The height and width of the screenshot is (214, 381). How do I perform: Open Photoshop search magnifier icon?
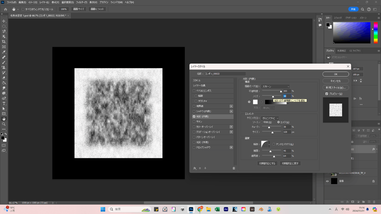click(362, 9)
